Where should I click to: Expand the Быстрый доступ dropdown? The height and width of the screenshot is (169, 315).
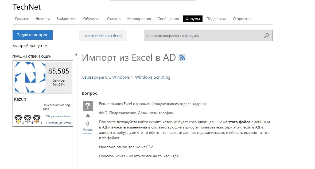[46, 46]
